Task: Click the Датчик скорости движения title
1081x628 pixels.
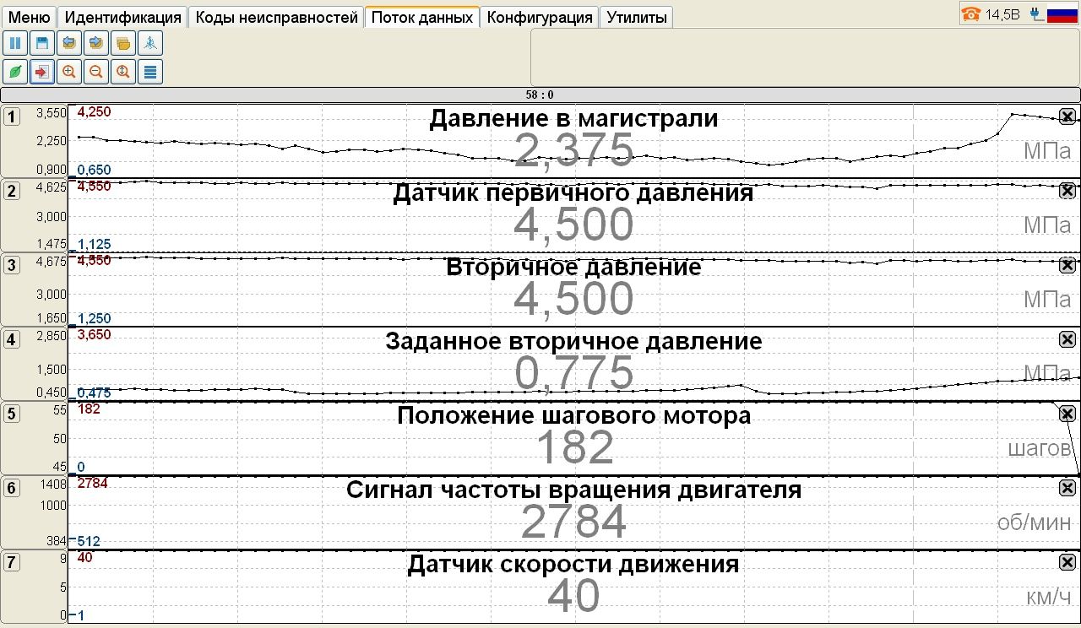Action: point(573,564)
